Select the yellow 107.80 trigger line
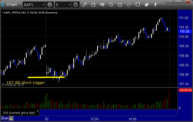The width and height of the screenshot is (193, 122). click(x=46, y=77)
